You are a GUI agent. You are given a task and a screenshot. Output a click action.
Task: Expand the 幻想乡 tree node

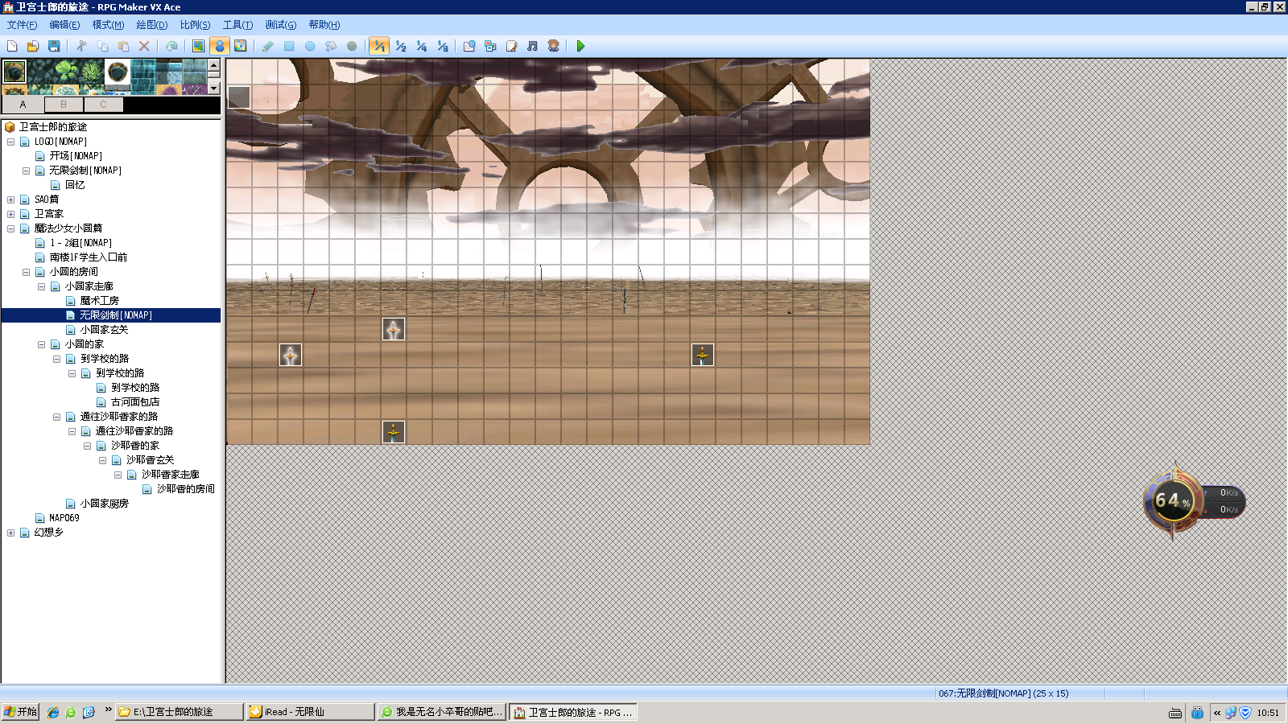coord(10,533)
